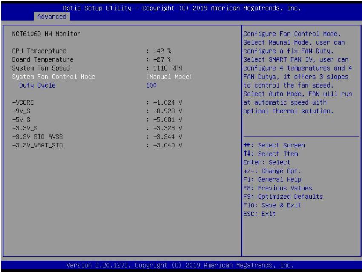Click the ESC Exit hint
The height and width of the screenshot is (272, 362).
point(260,214)
